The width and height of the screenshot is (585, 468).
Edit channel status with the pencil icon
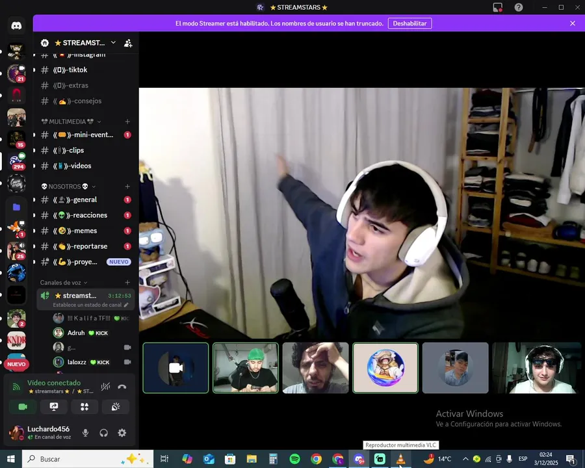click(126, 305)
